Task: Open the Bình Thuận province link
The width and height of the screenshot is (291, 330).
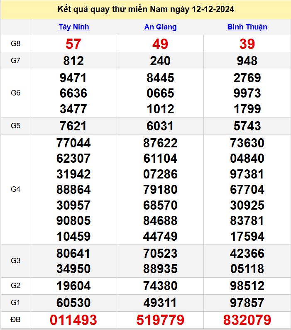Action: tap(247, 27)
